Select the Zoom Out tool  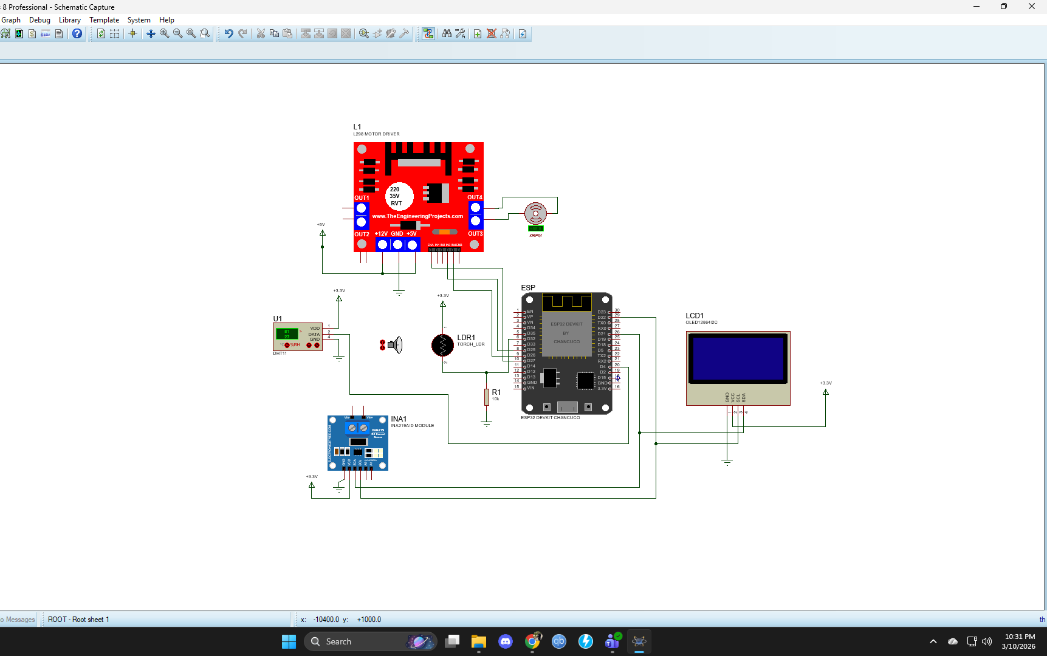pyautogui.click(x=177, y=33)
